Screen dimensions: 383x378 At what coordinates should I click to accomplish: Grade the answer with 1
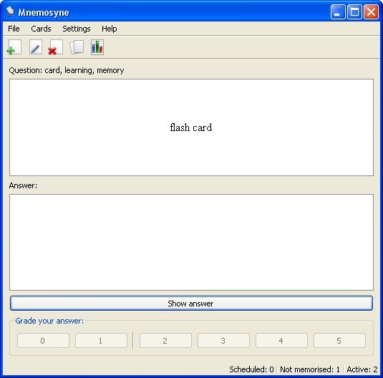pyautogui.click(x=101, y=340)
